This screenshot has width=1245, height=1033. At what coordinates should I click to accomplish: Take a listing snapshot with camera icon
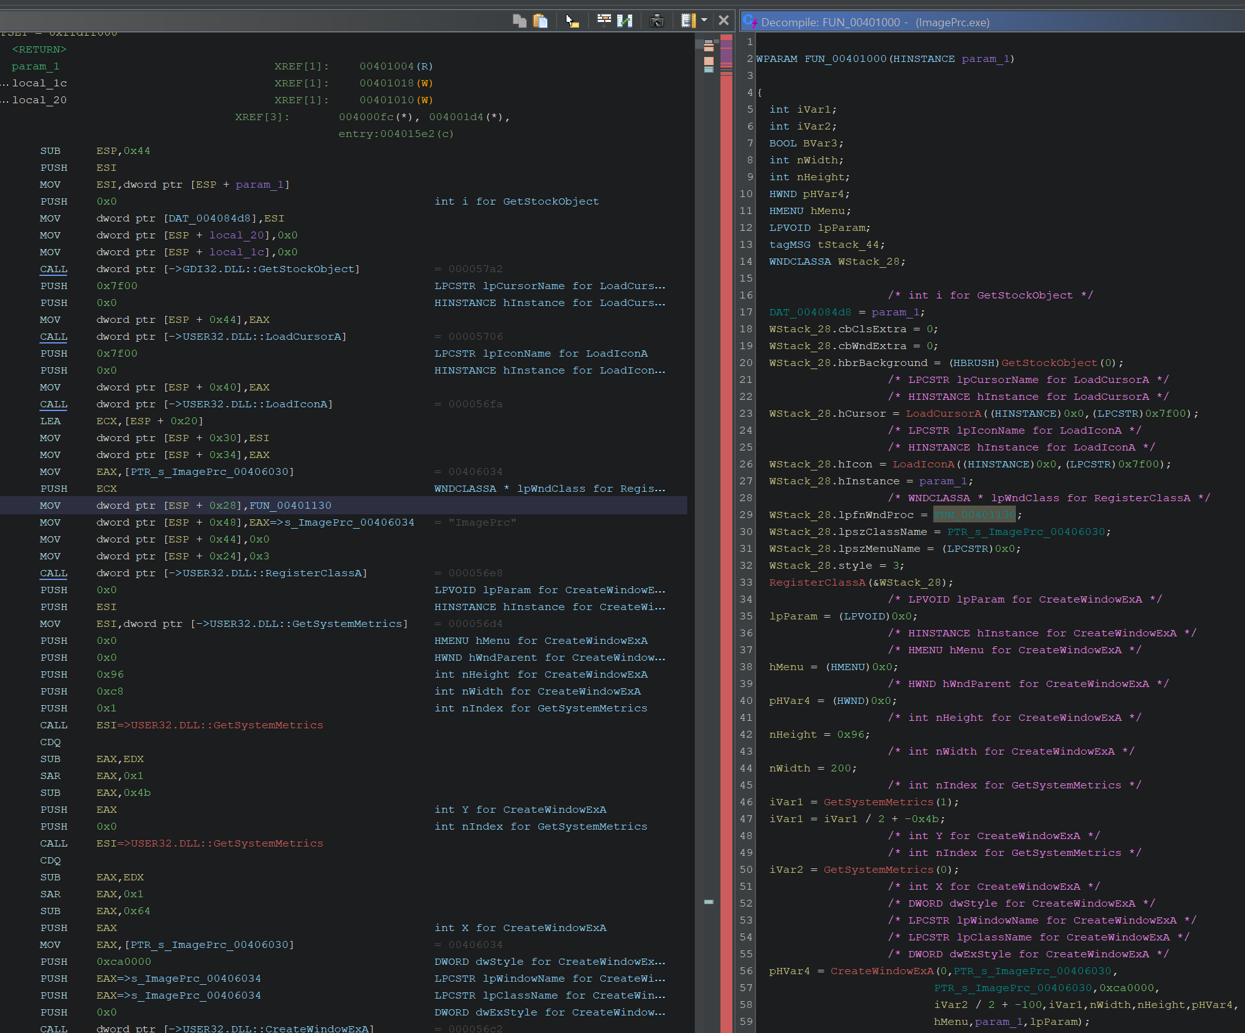[656, 21]
